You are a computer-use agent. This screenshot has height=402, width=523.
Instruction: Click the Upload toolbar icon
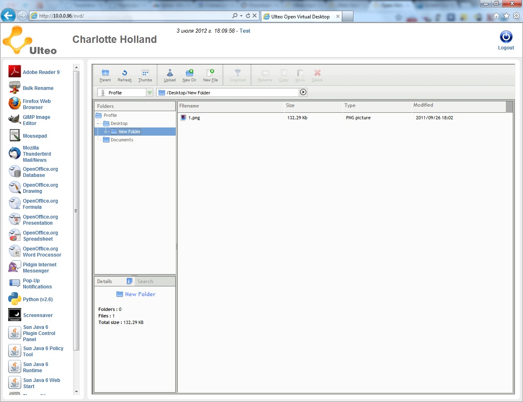[170, 75]
